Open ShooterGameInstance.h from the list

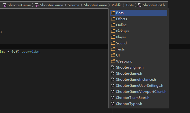click(x=139, y=80)
